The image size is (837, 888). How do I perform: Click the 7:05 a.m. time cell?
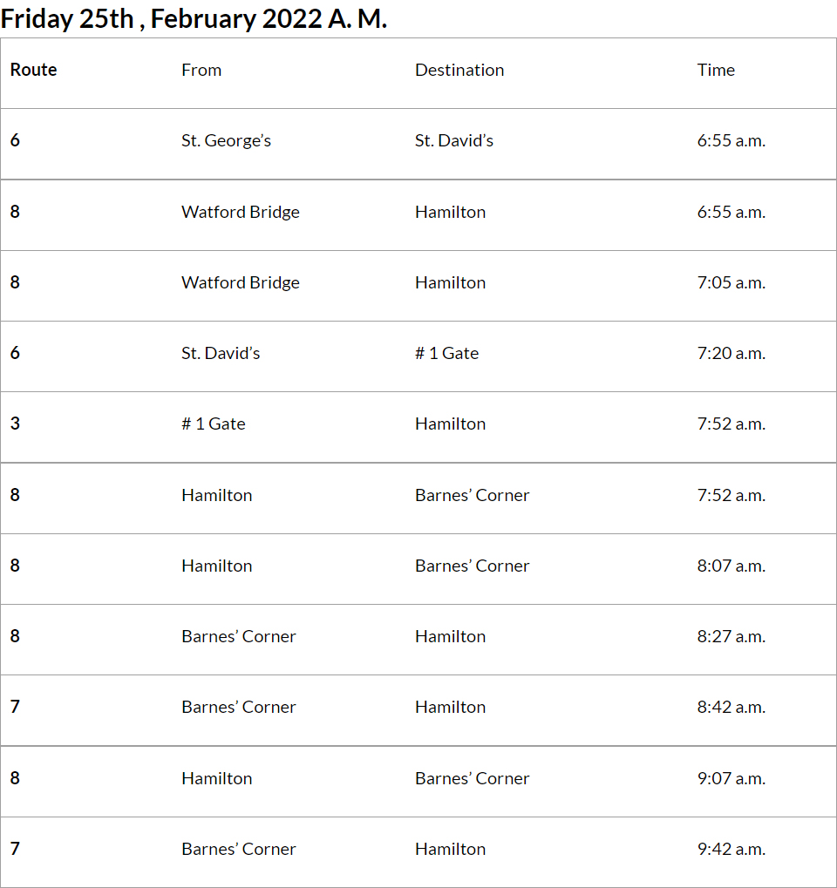(x=731, y=282)
